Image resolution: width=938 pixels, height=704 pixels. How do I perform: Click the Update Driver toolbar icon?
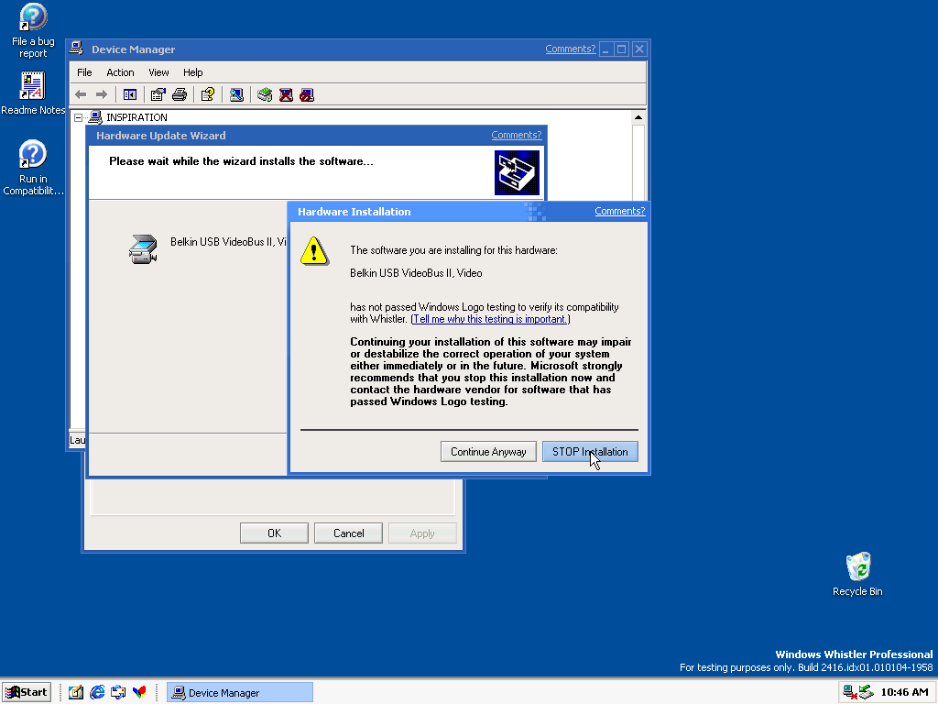point(265,94)
